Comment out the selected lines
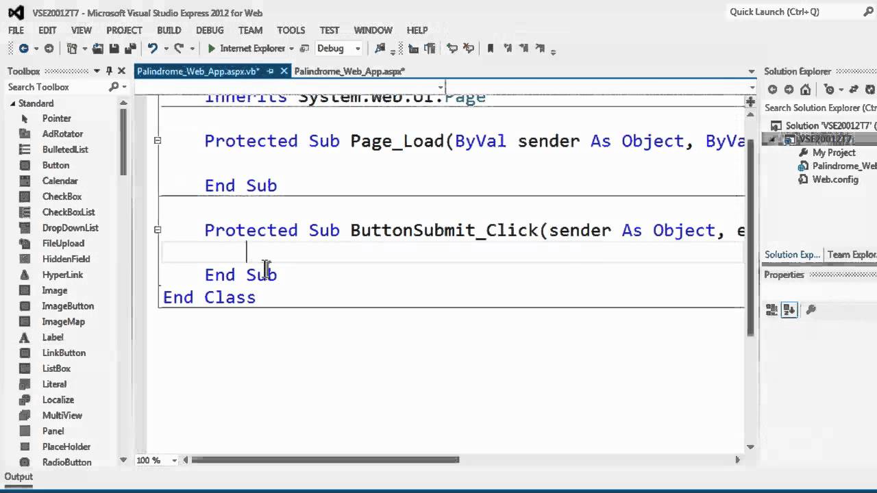Image resolution: width=877 pixels, height=493 pixels. click(452, 49)
